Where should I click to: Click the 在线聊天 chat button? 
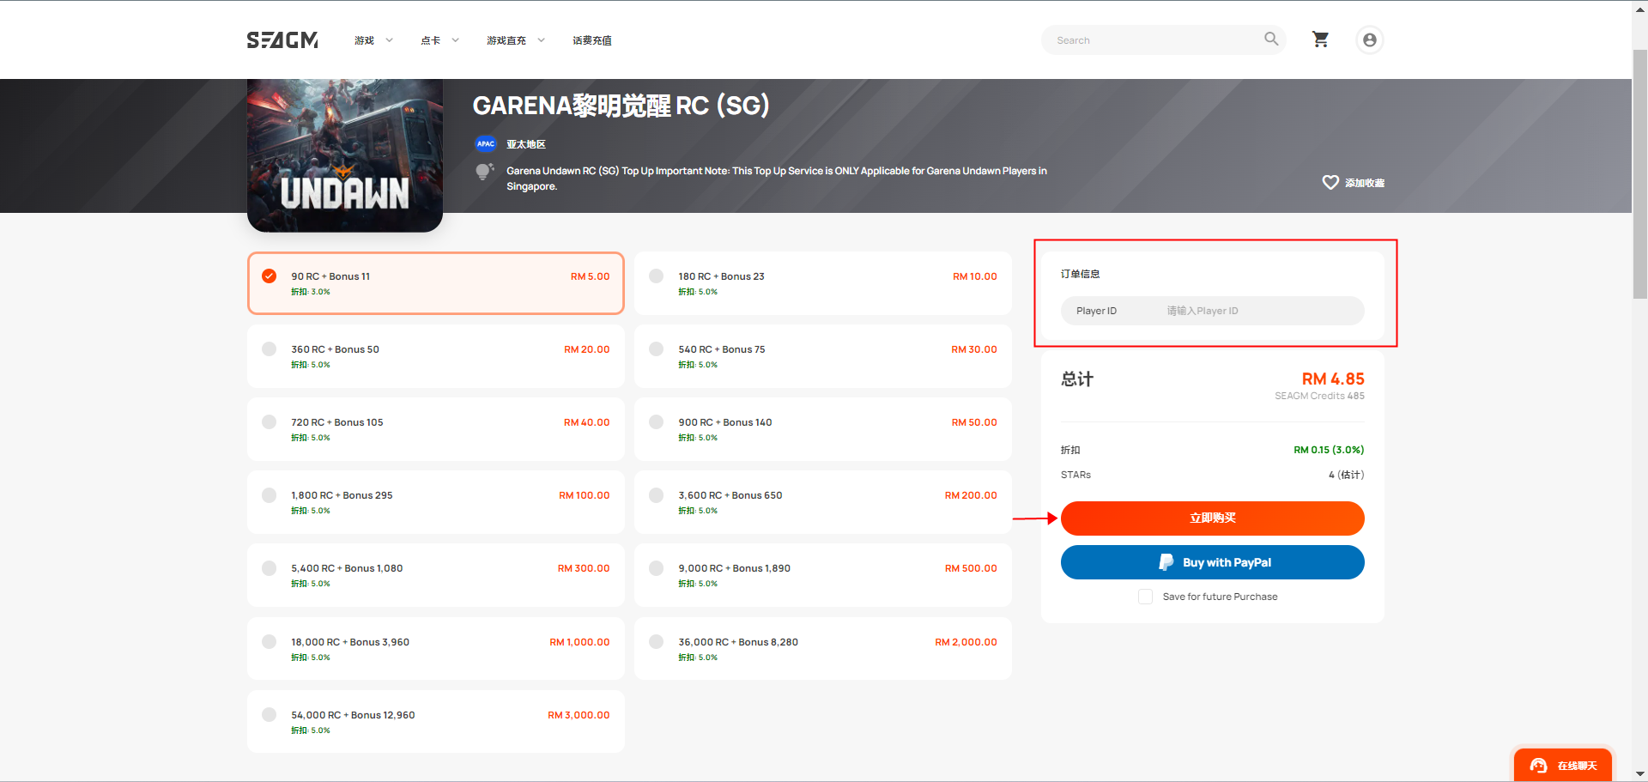1562,765
